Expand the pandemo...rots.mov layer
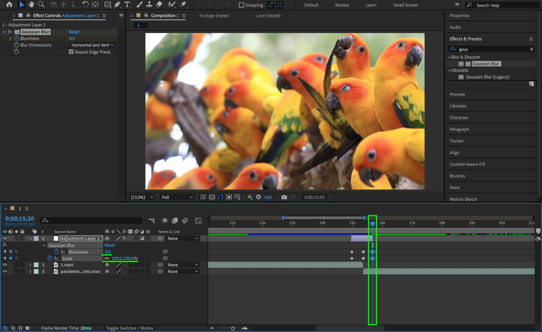 click(30, 271)
